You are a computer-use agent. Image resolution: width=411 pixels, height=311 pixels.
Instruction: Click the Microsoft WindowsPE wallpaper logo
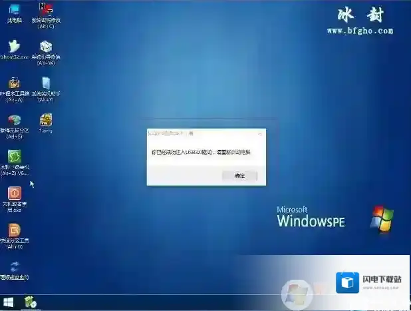311,217
